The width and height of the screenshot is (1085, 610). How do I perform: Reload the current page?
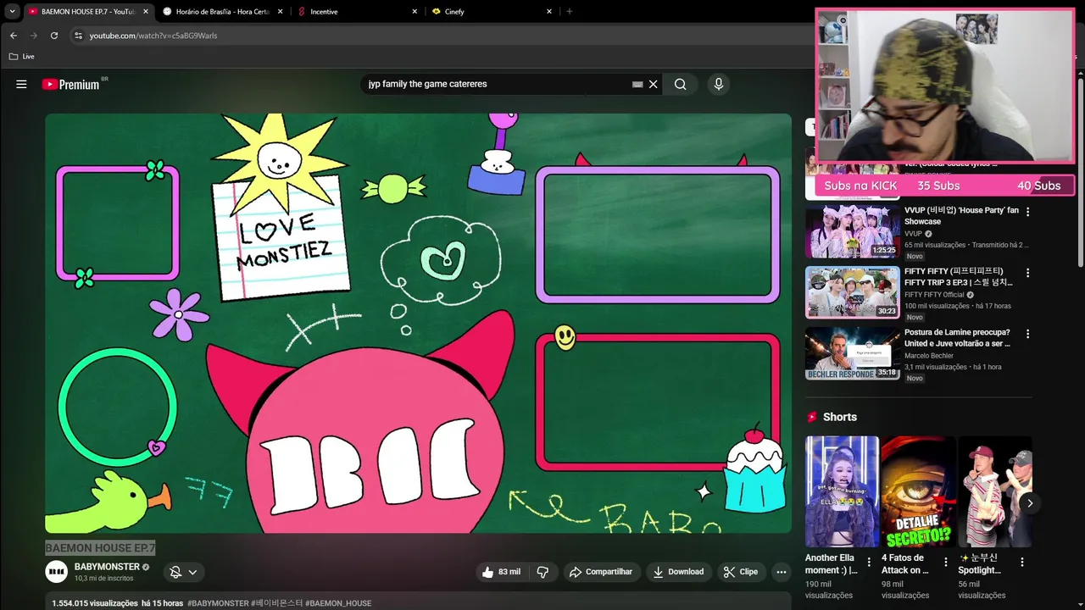(54, 36)
